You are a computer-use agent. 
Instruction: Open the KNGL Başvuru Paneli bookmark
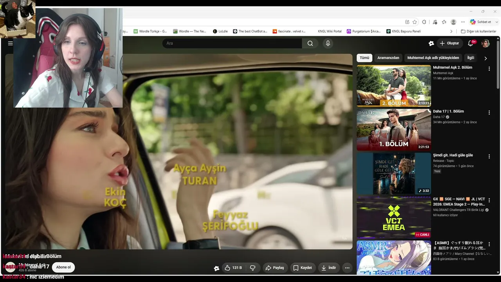tap(404, 31)
